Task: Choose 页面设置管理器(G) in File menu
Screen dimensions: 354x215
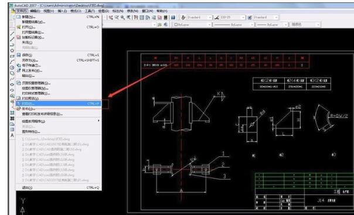Action: tap(58, 83)
